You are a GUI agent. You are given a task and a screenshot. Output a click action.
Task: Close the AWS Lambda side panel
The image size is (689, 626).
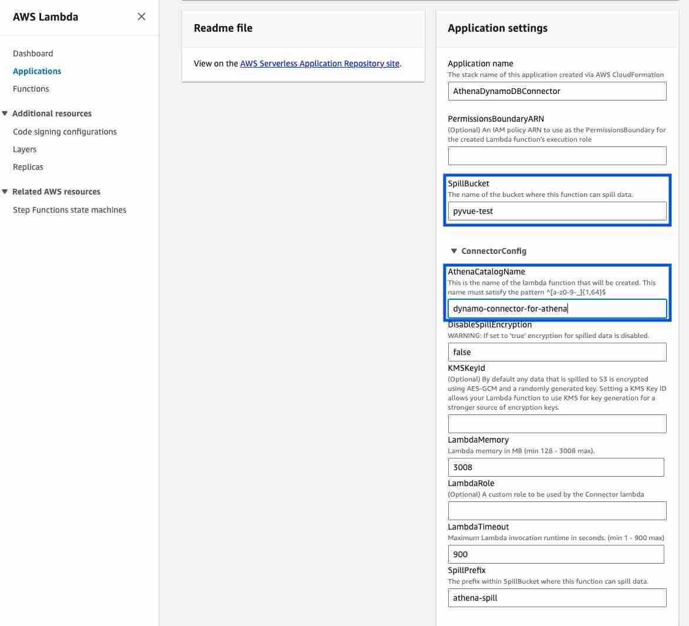tap(141, 16)
